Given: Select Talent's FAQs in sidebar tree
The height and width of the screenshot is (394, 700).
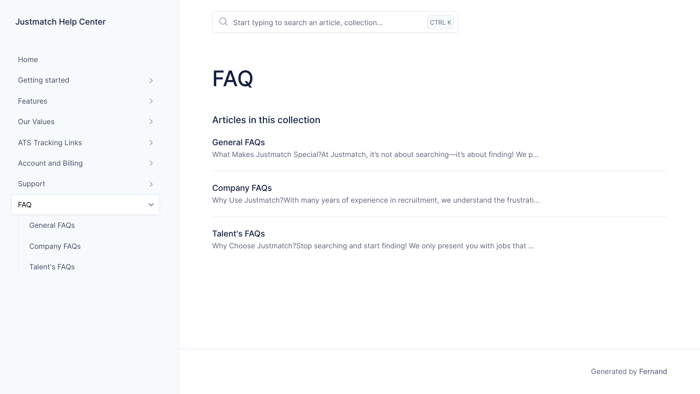Looking at the screenshot, I should click(x=52, y=267).
